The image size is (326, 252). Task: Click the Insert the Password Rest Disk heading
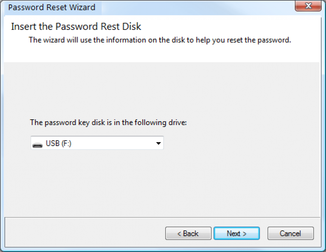click(76, 26)
